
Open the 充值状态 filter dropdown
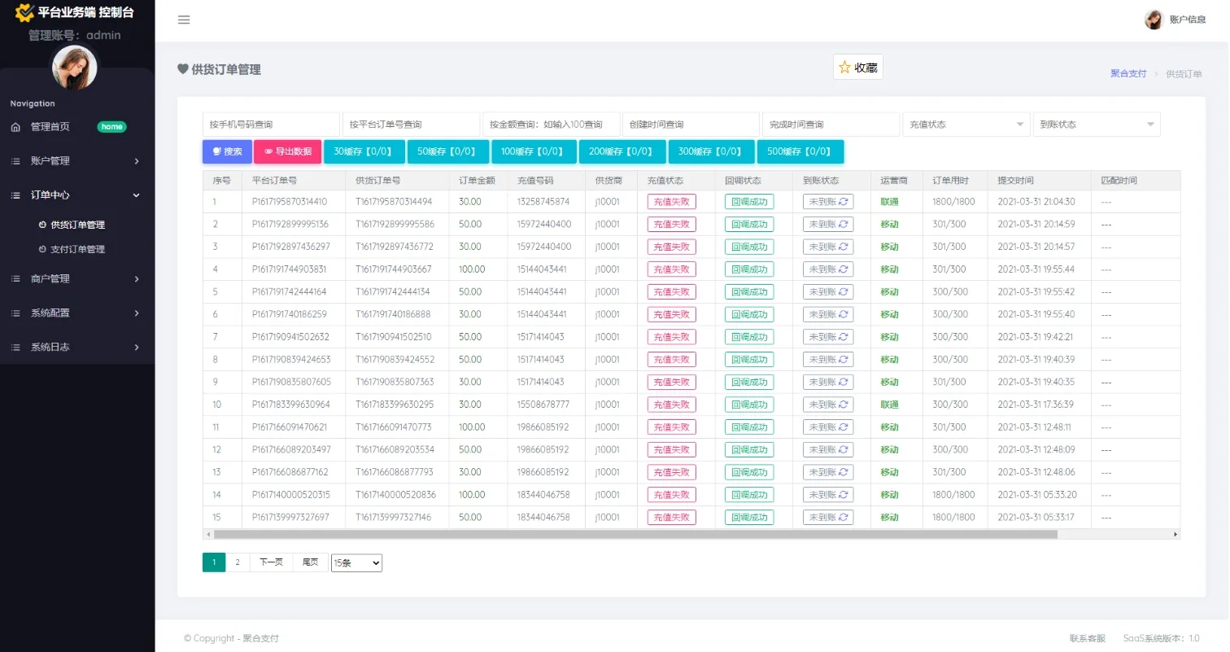coord(965,125)
